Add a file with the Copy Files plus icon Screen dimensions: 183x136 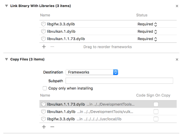click(44, 127)
